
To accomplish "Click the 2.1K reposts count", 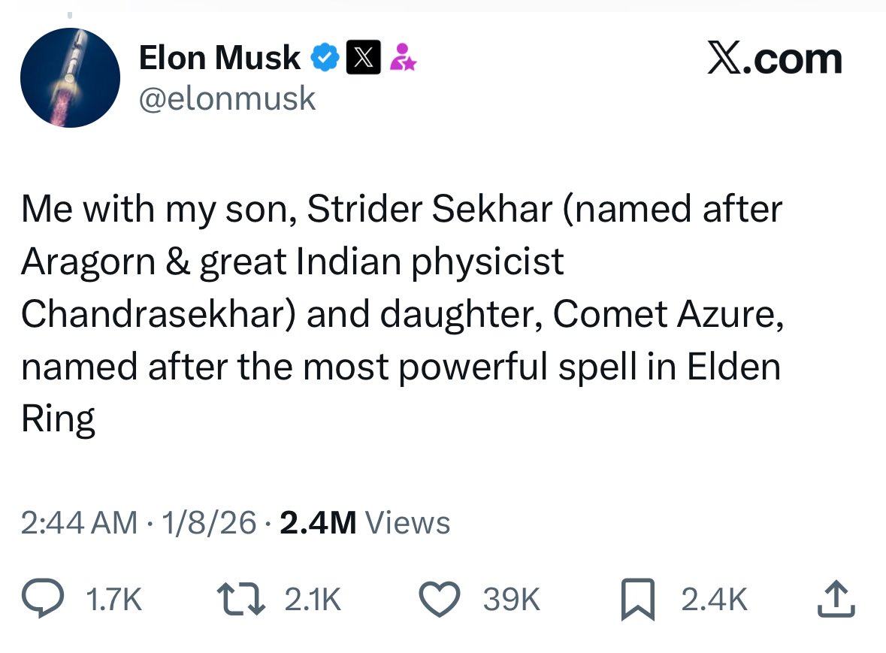I will click(x=313, y=600).
